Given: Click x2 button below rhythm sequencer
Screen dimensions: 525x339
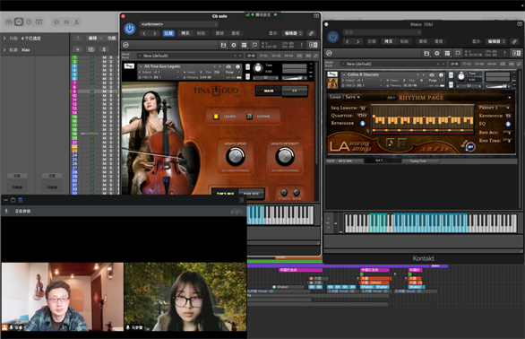Looking at the screenshot, I should click(402, 143).
